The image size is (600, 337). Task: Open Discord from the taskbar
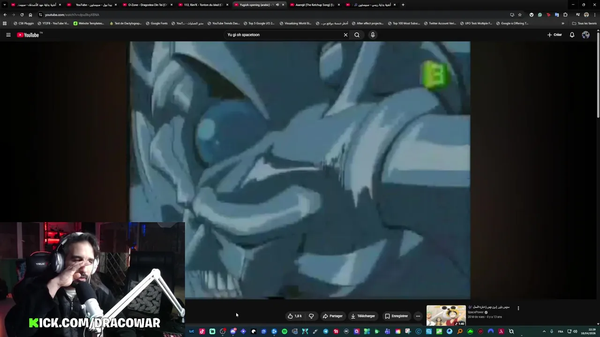click(232, 331)
